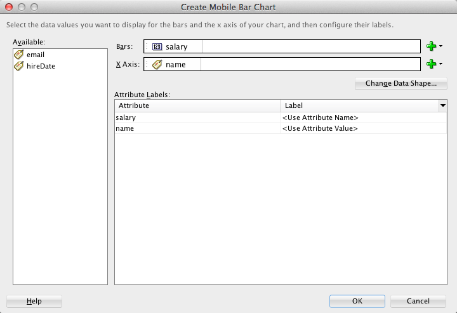The height and width of the screenshot is (313, 457).
Task: Cancel the bar chart creation
Action: [418, 301]
